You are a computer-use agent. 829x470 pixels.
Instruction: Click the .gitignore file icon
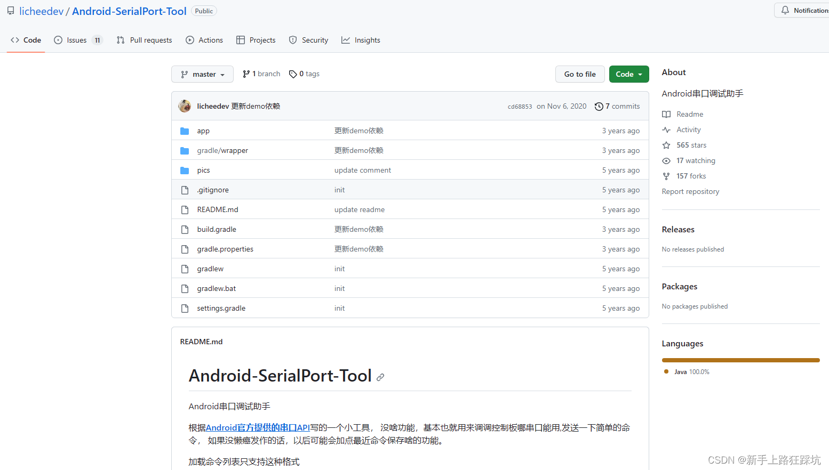coord(185,190)
